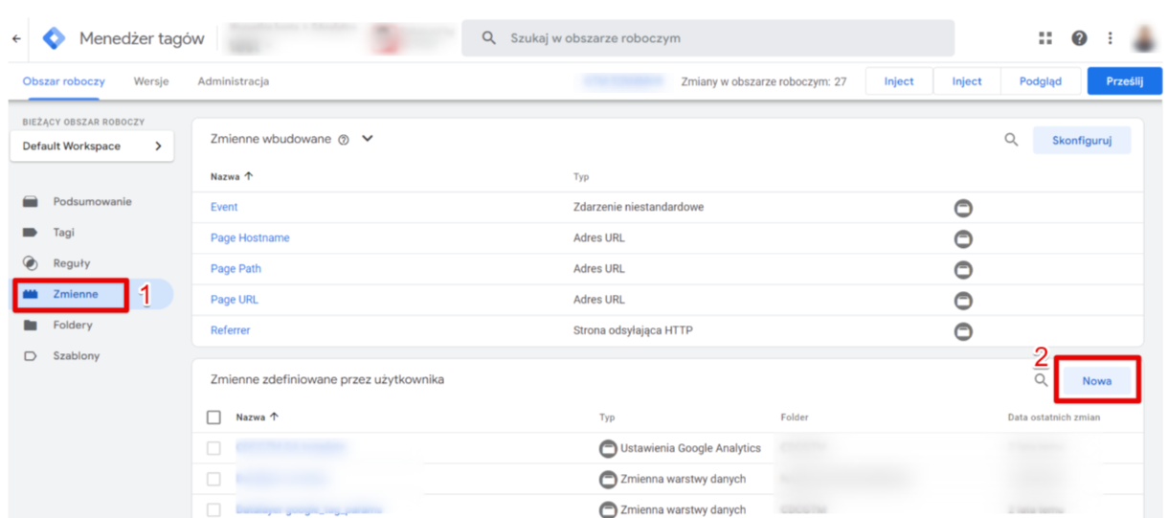This screenshot has width=1168, height=518.
Task: Check the first user-defined variable row checkbox
Action: pyautogui.click(x=214, y=448)
